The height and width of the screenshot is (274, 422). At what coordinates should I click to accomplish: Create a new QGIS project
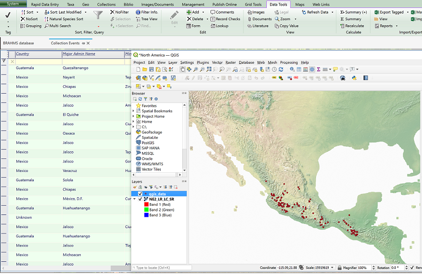[x=138, y=69]
